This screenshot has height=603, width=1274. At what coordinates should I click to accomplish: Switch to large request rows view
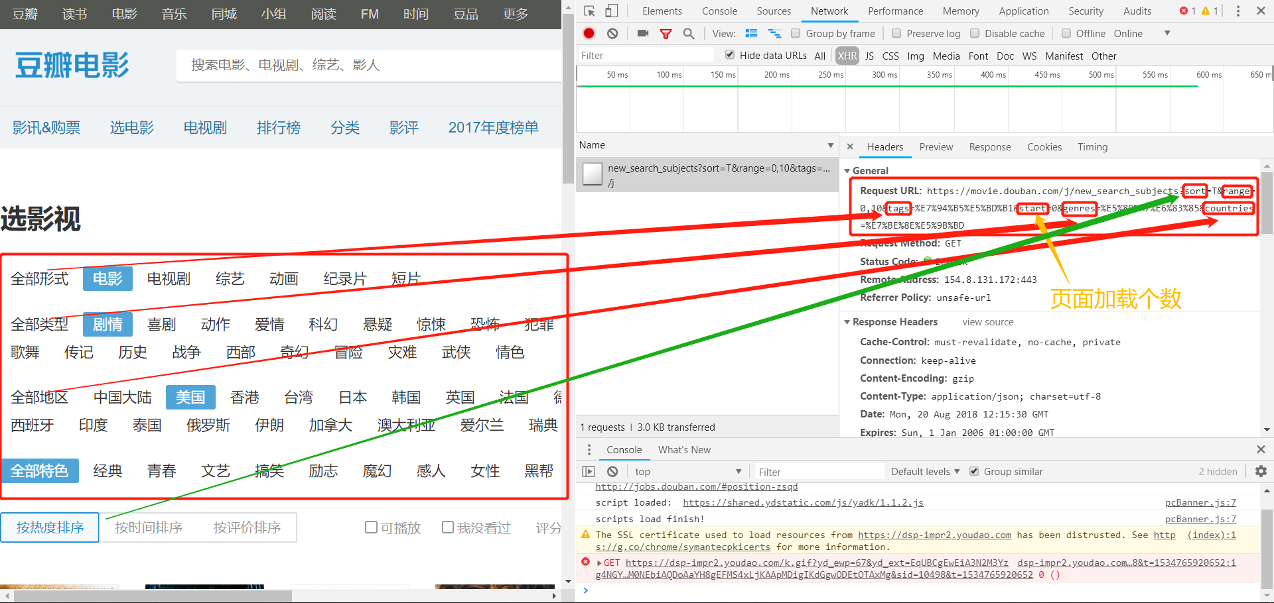click(x=751, y=33)
